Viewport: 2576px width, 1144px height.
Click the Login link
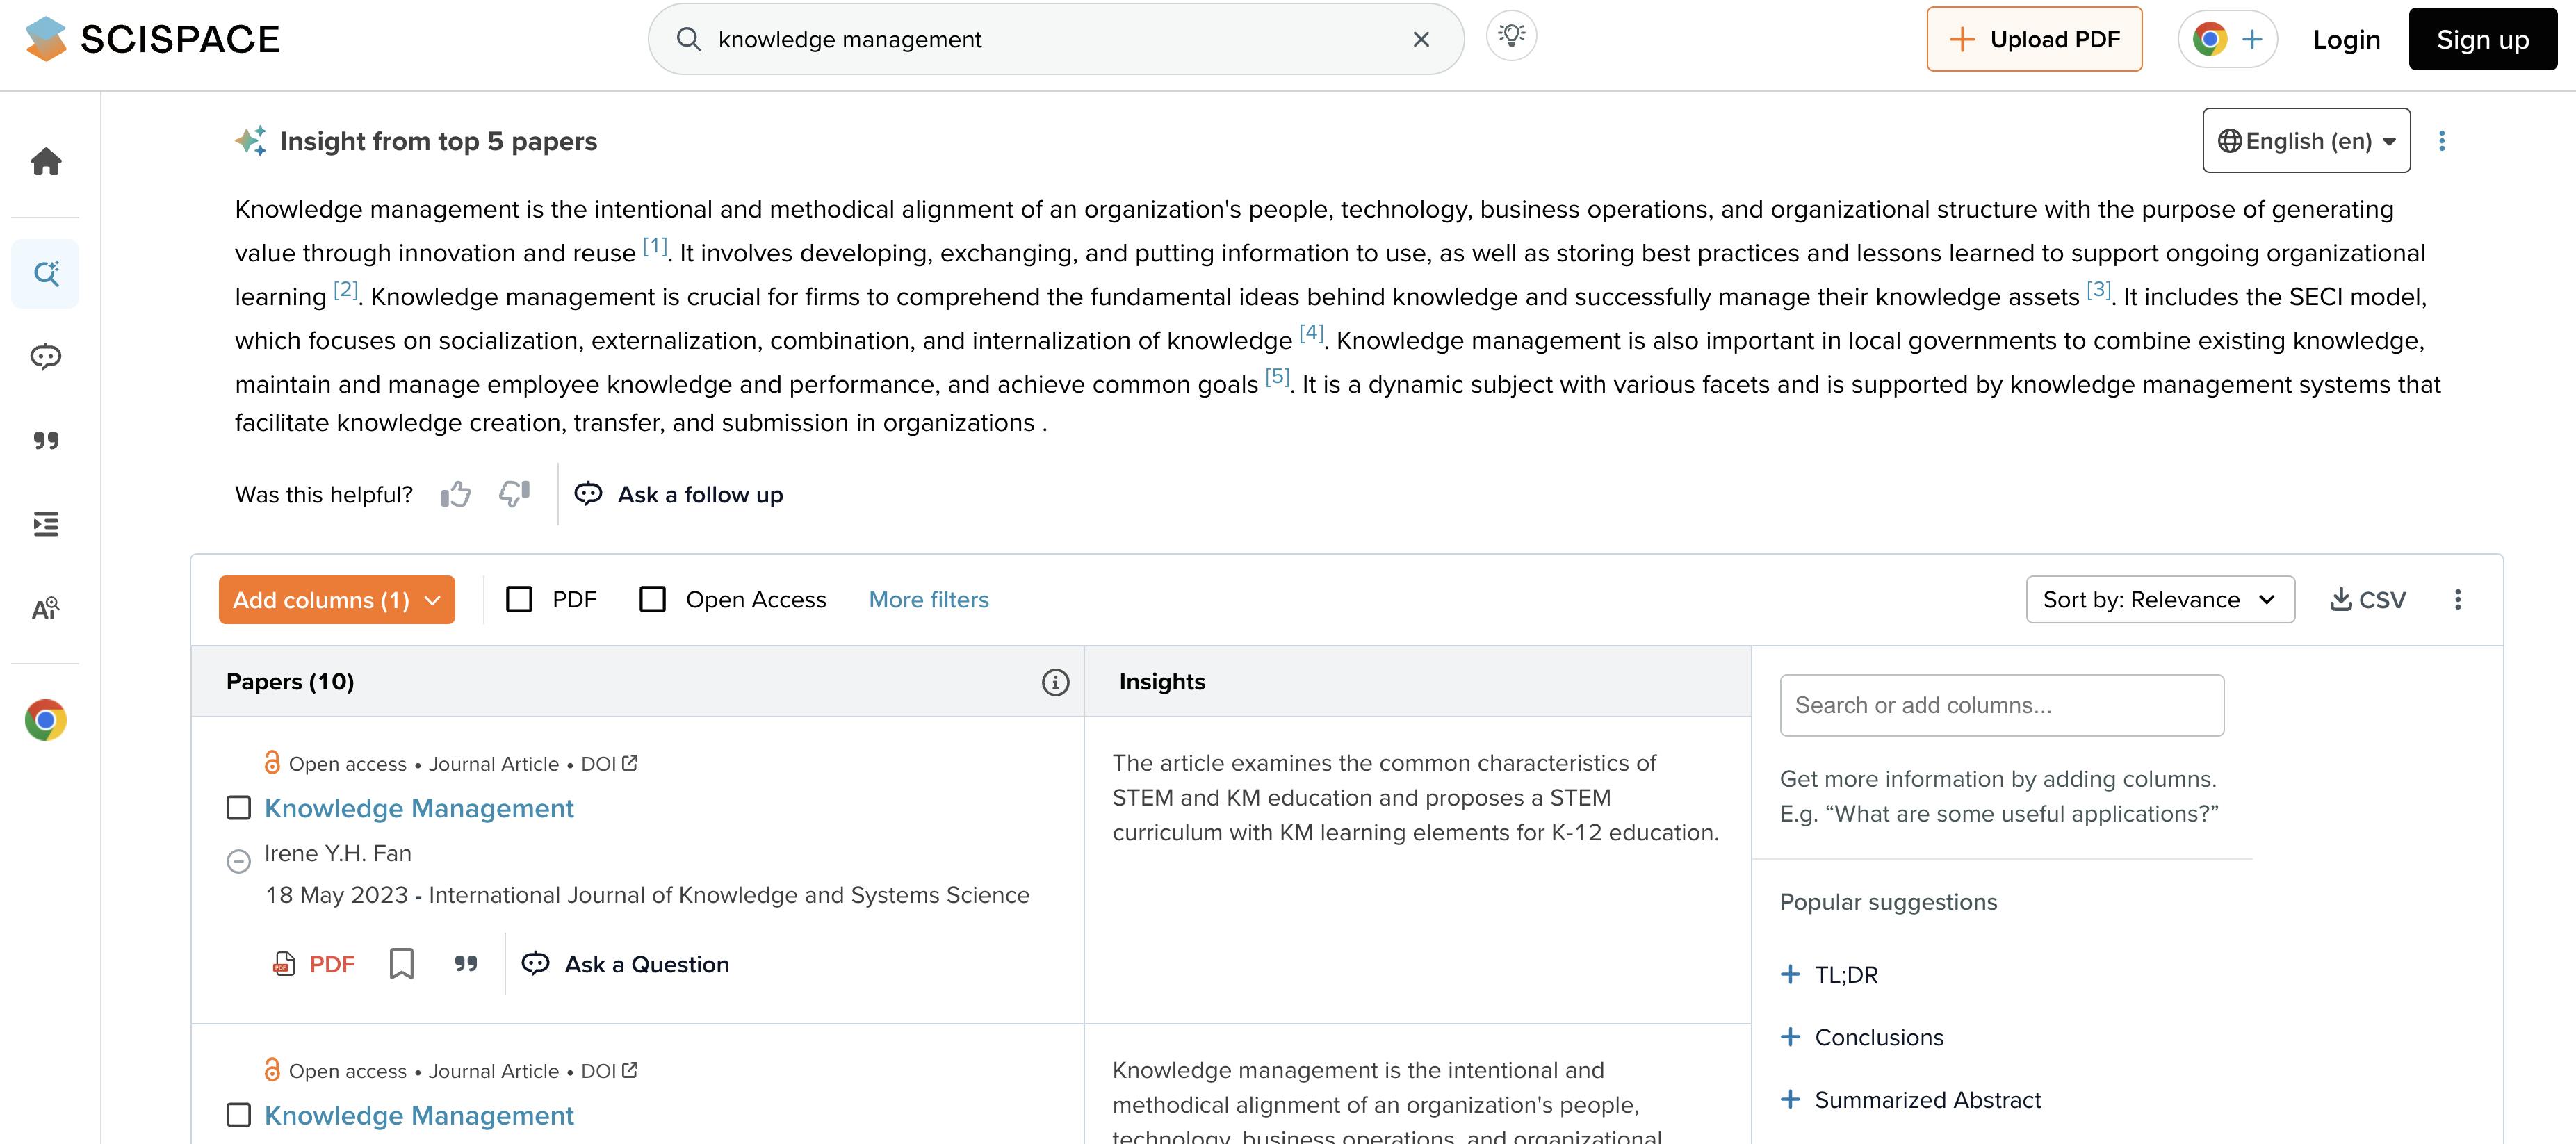coord(2346,40)
